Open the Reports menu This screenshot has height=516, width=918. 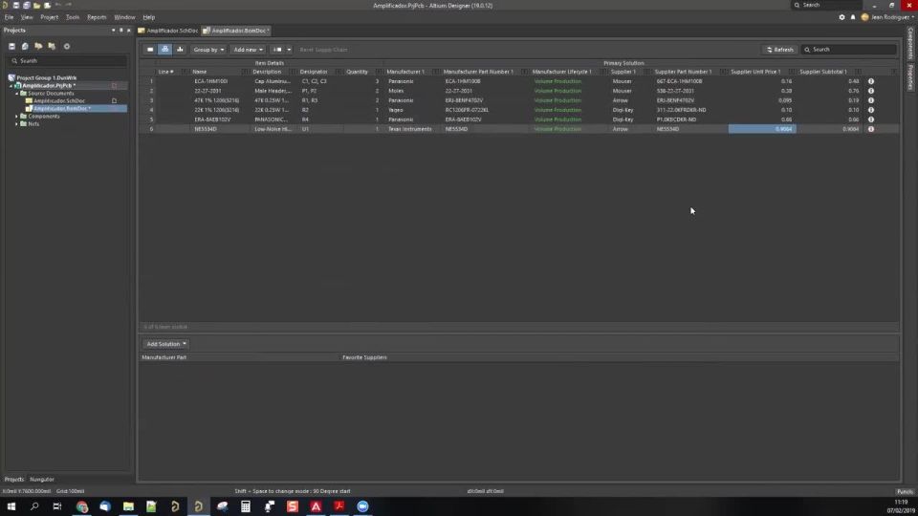click(97, 17)
